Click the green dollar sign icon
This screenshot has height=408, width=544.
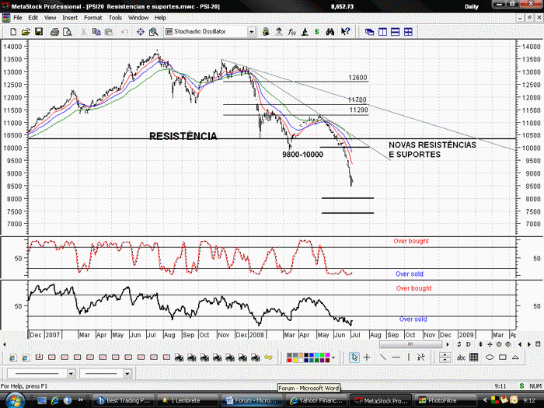coord(317,32)
